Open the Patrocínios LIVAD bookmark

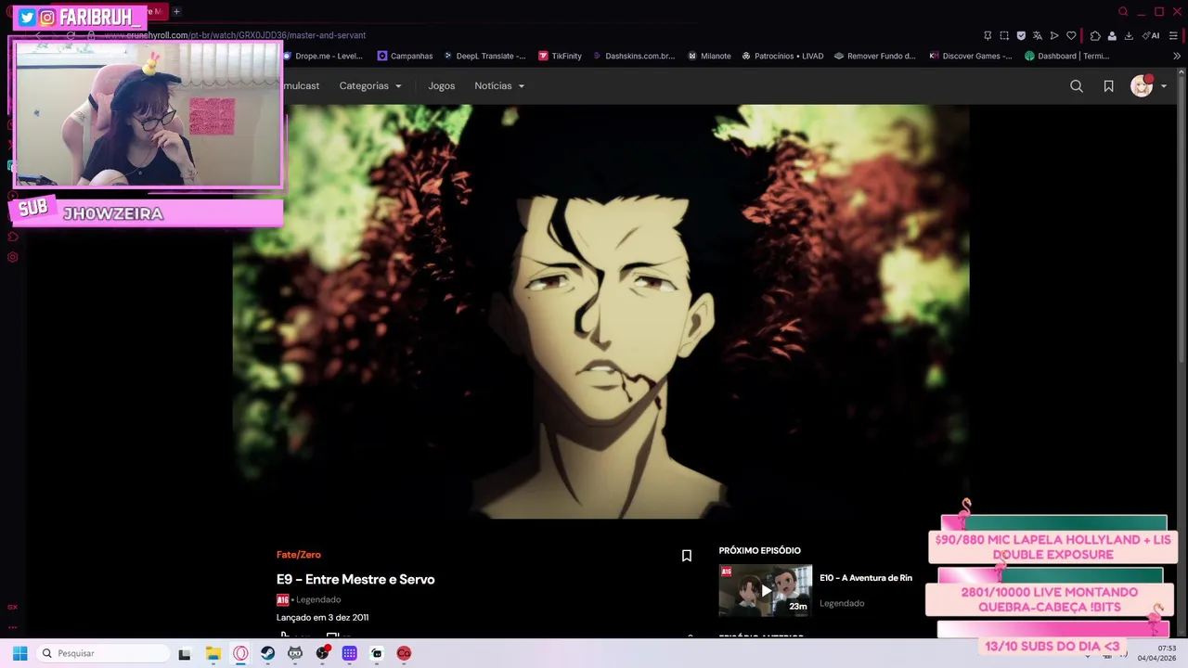pos(782,56)
